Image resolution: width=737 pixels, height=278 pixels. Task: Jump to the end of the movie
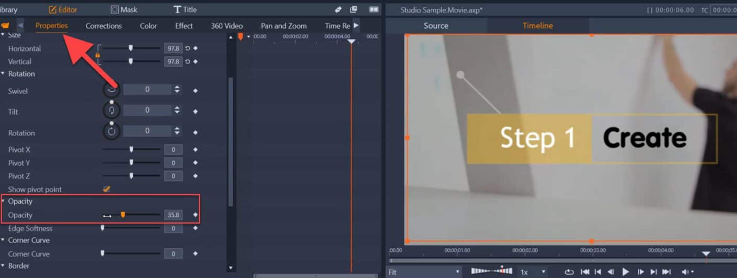click(x=666, y=272)
